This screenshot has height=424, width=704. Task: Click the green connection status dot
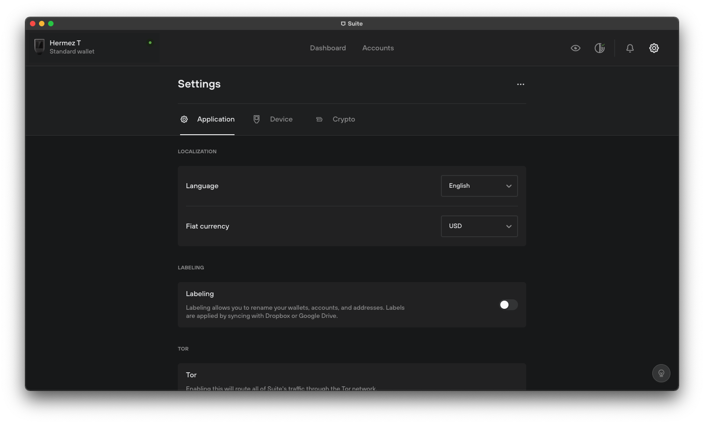(150, 42)
